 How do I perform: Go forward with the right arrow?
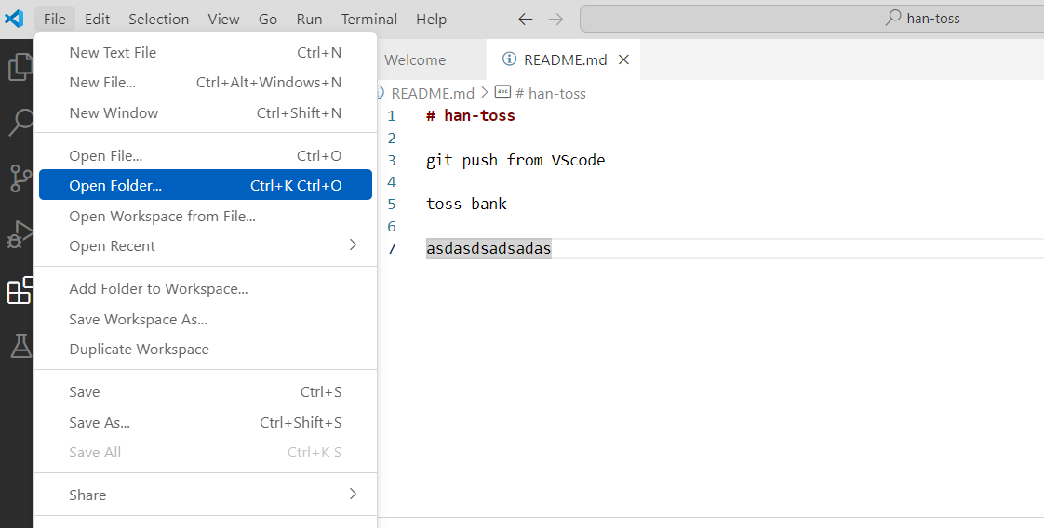(555, 20)
